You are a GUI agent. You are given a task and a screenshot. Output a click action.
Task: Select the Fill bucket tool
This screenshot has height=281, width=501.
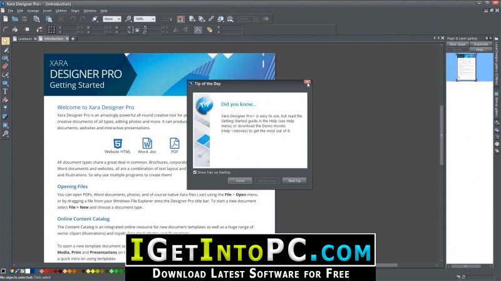pyautogui.click(x=5, y=100)
